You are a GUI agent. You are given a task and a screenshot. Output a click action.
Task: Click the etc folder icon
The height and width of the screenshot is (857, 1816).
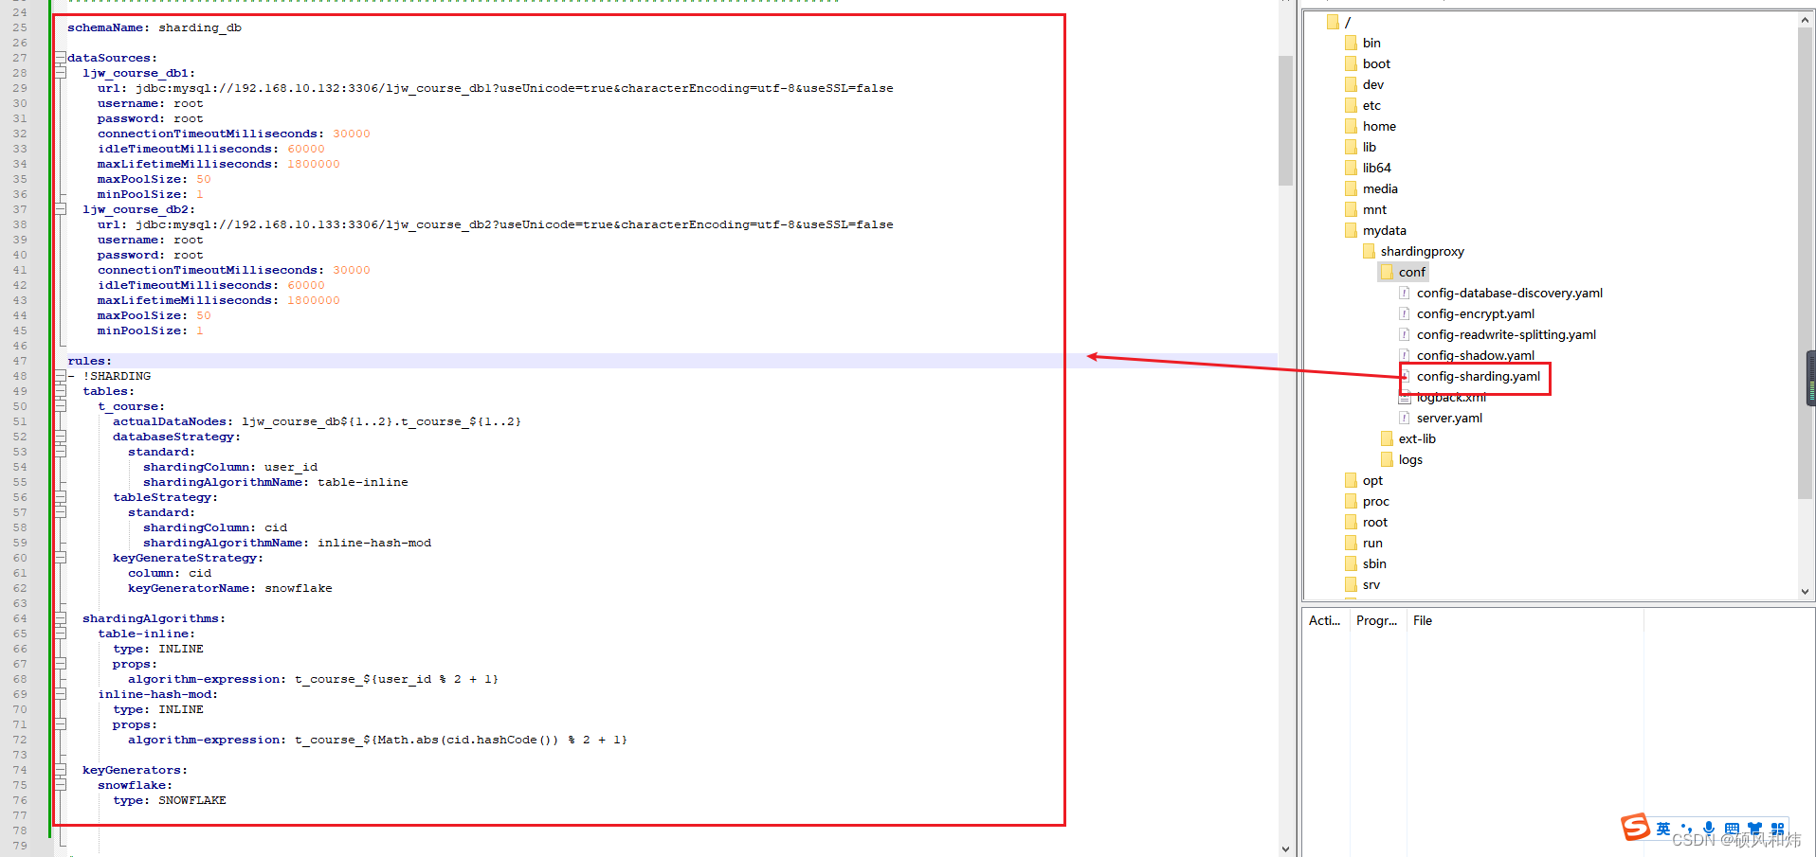(1351, 105)
